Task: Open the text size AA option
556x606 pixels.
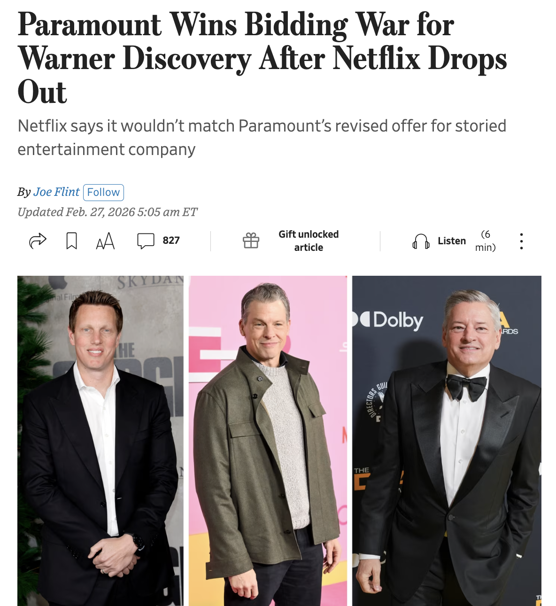Action: pyautogui.click(x=105, y=241)
